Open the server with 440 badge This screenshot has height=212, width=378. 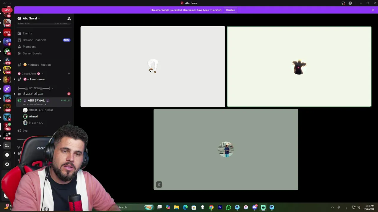7,23
